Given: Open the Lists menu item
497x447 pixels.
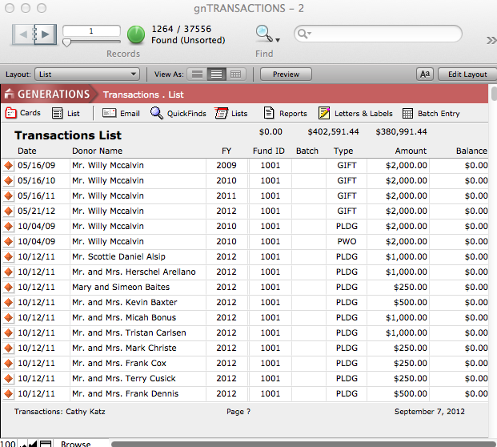Looking at the screenshot, I should [x=231, y=114].
